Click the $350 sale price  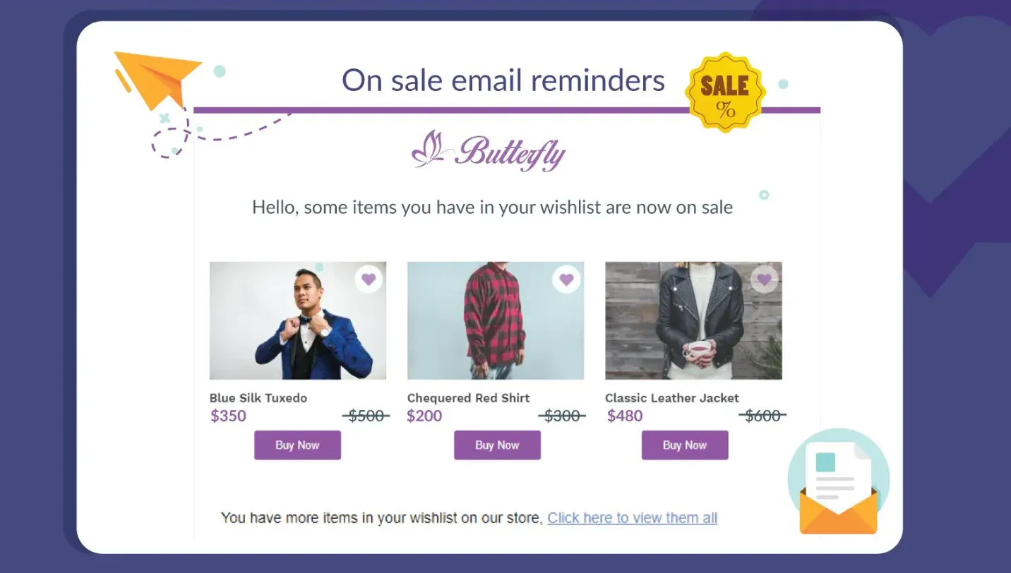(x=228, y=416)
